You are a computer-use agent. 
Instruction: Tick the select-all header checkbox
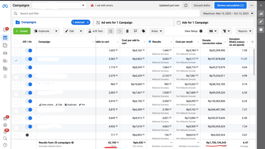pos(16,42)
